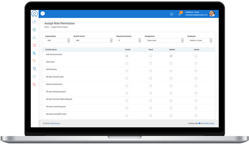
Task: Click the lowest red sidebar icon
Action: point(34,84)
